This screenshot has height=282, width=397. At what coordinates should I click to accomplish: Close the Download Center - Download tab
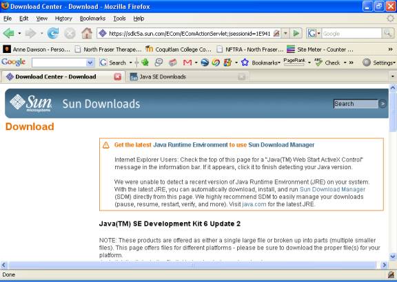(x=117, y=76)
